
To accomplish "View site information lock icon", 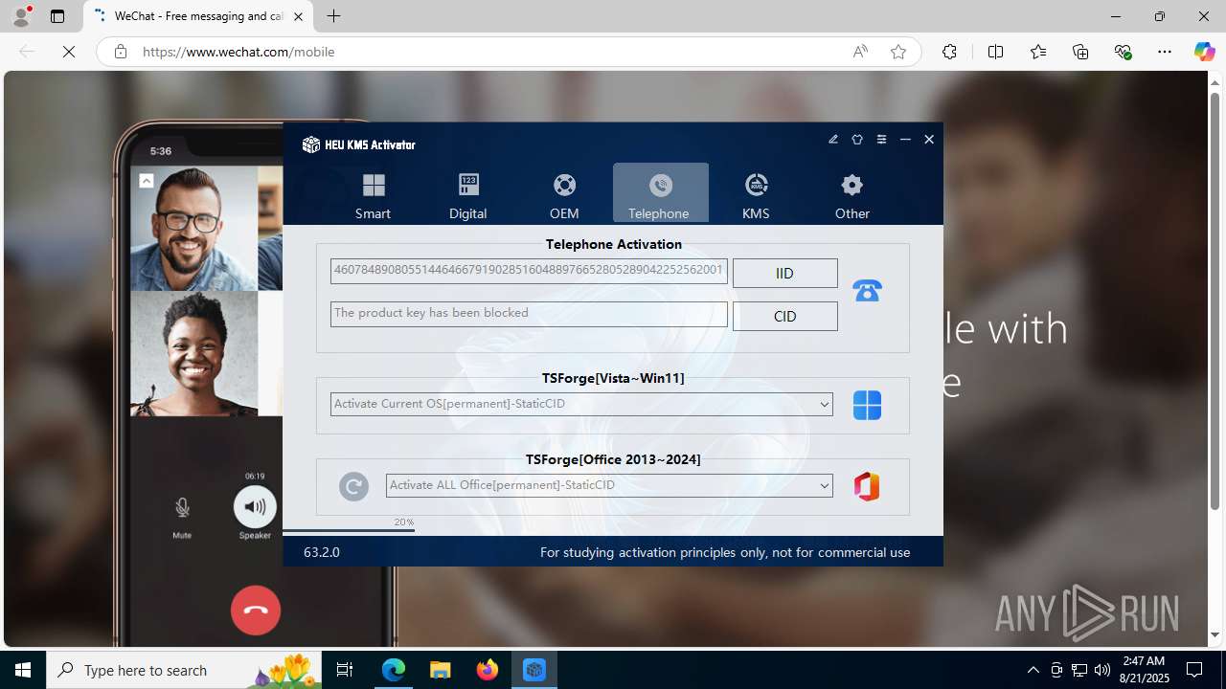I will point(121,52).
